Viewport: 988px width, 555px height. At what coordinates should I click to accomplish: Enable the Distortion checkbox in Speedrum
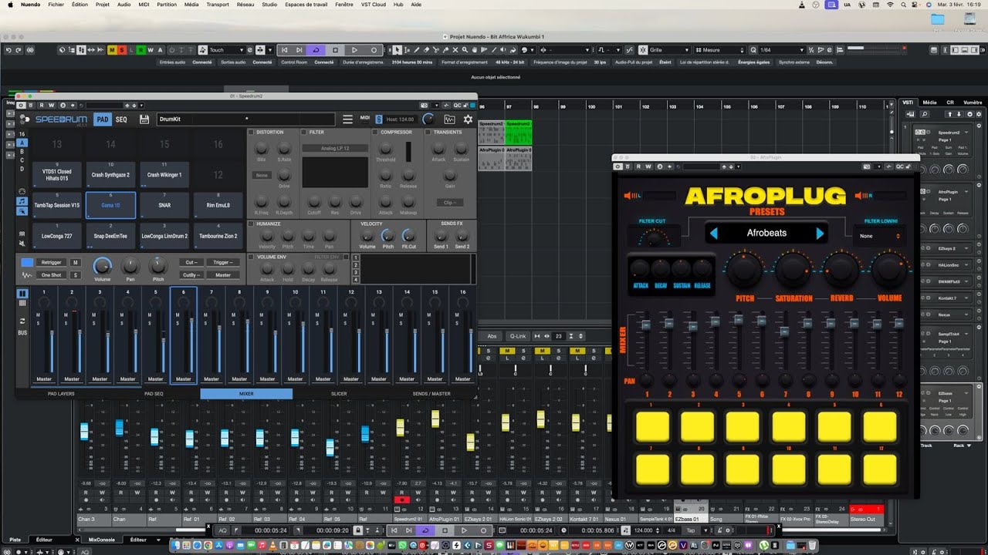[x=251, y=133]
